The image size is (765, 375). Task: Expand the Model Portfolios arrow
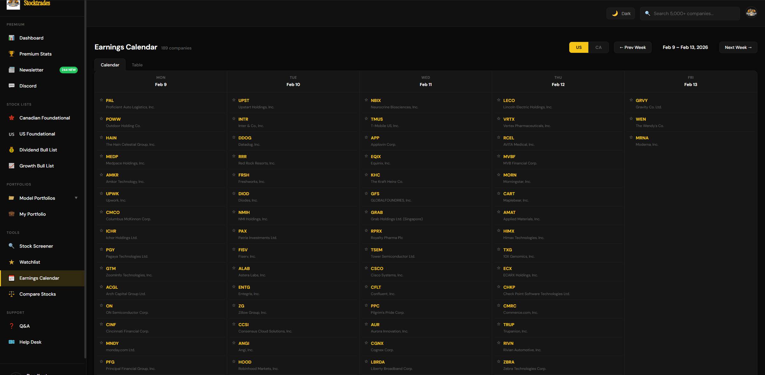point(76,198)
